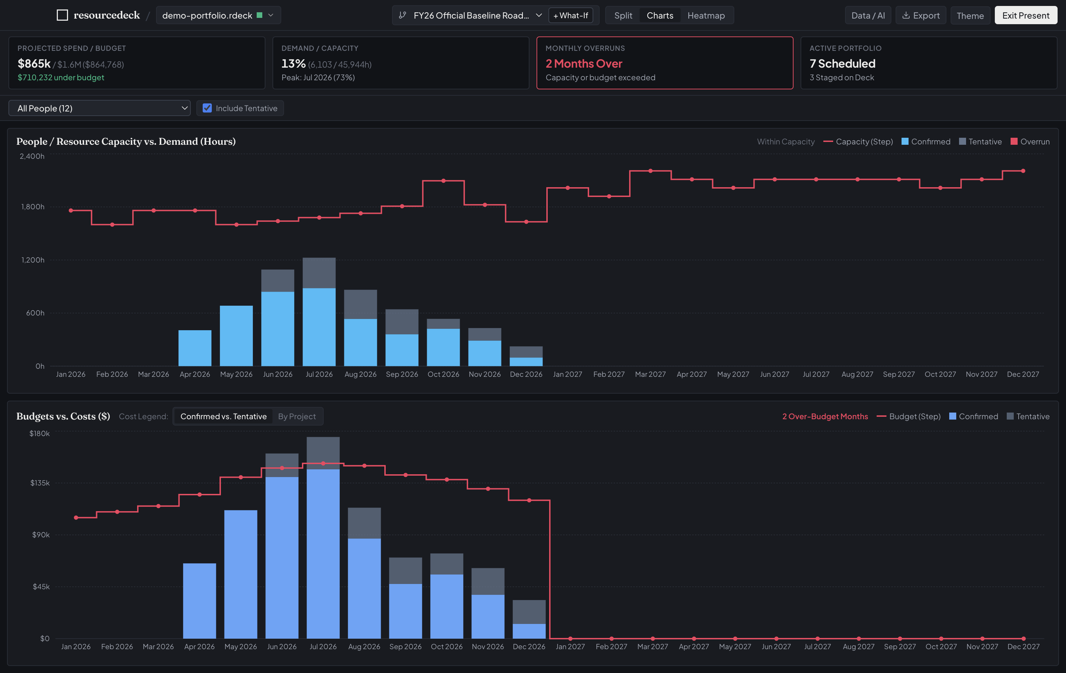Click Dec 2026 bar in capacity chart
Image resolution: width=1066 pixels, height=673 pixels.
(526, 356)
